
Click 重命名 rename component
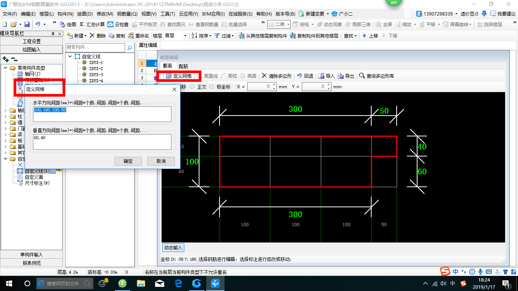point(138,36)
